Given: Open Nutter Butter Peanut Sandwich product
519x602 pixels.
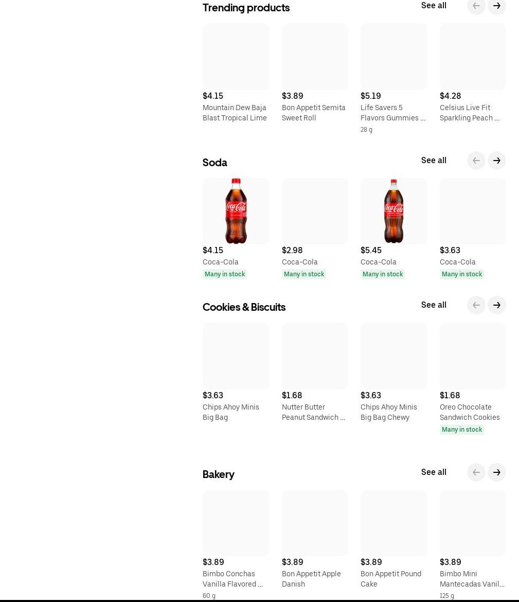Looking at the screenshot, I should click(313, 412).
